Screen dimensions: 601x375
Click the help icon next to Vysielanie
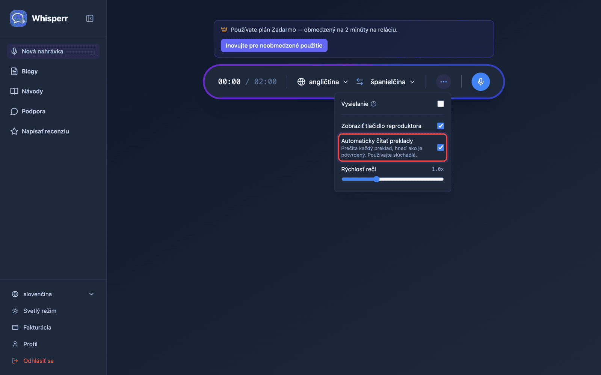click(373, 104)
